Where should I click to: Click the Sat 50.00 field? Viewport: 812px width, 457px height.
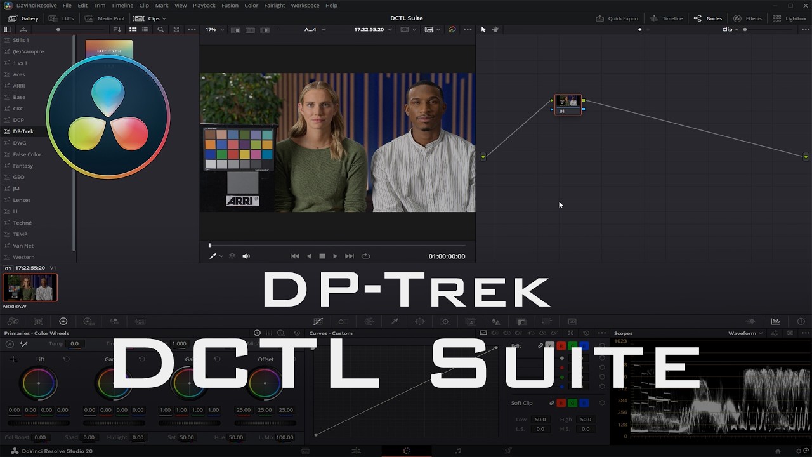point(187,437)
